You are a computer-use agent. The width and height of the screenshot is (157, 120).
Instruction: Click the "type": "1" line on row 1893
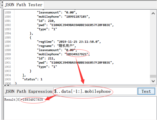coord(47,29)
